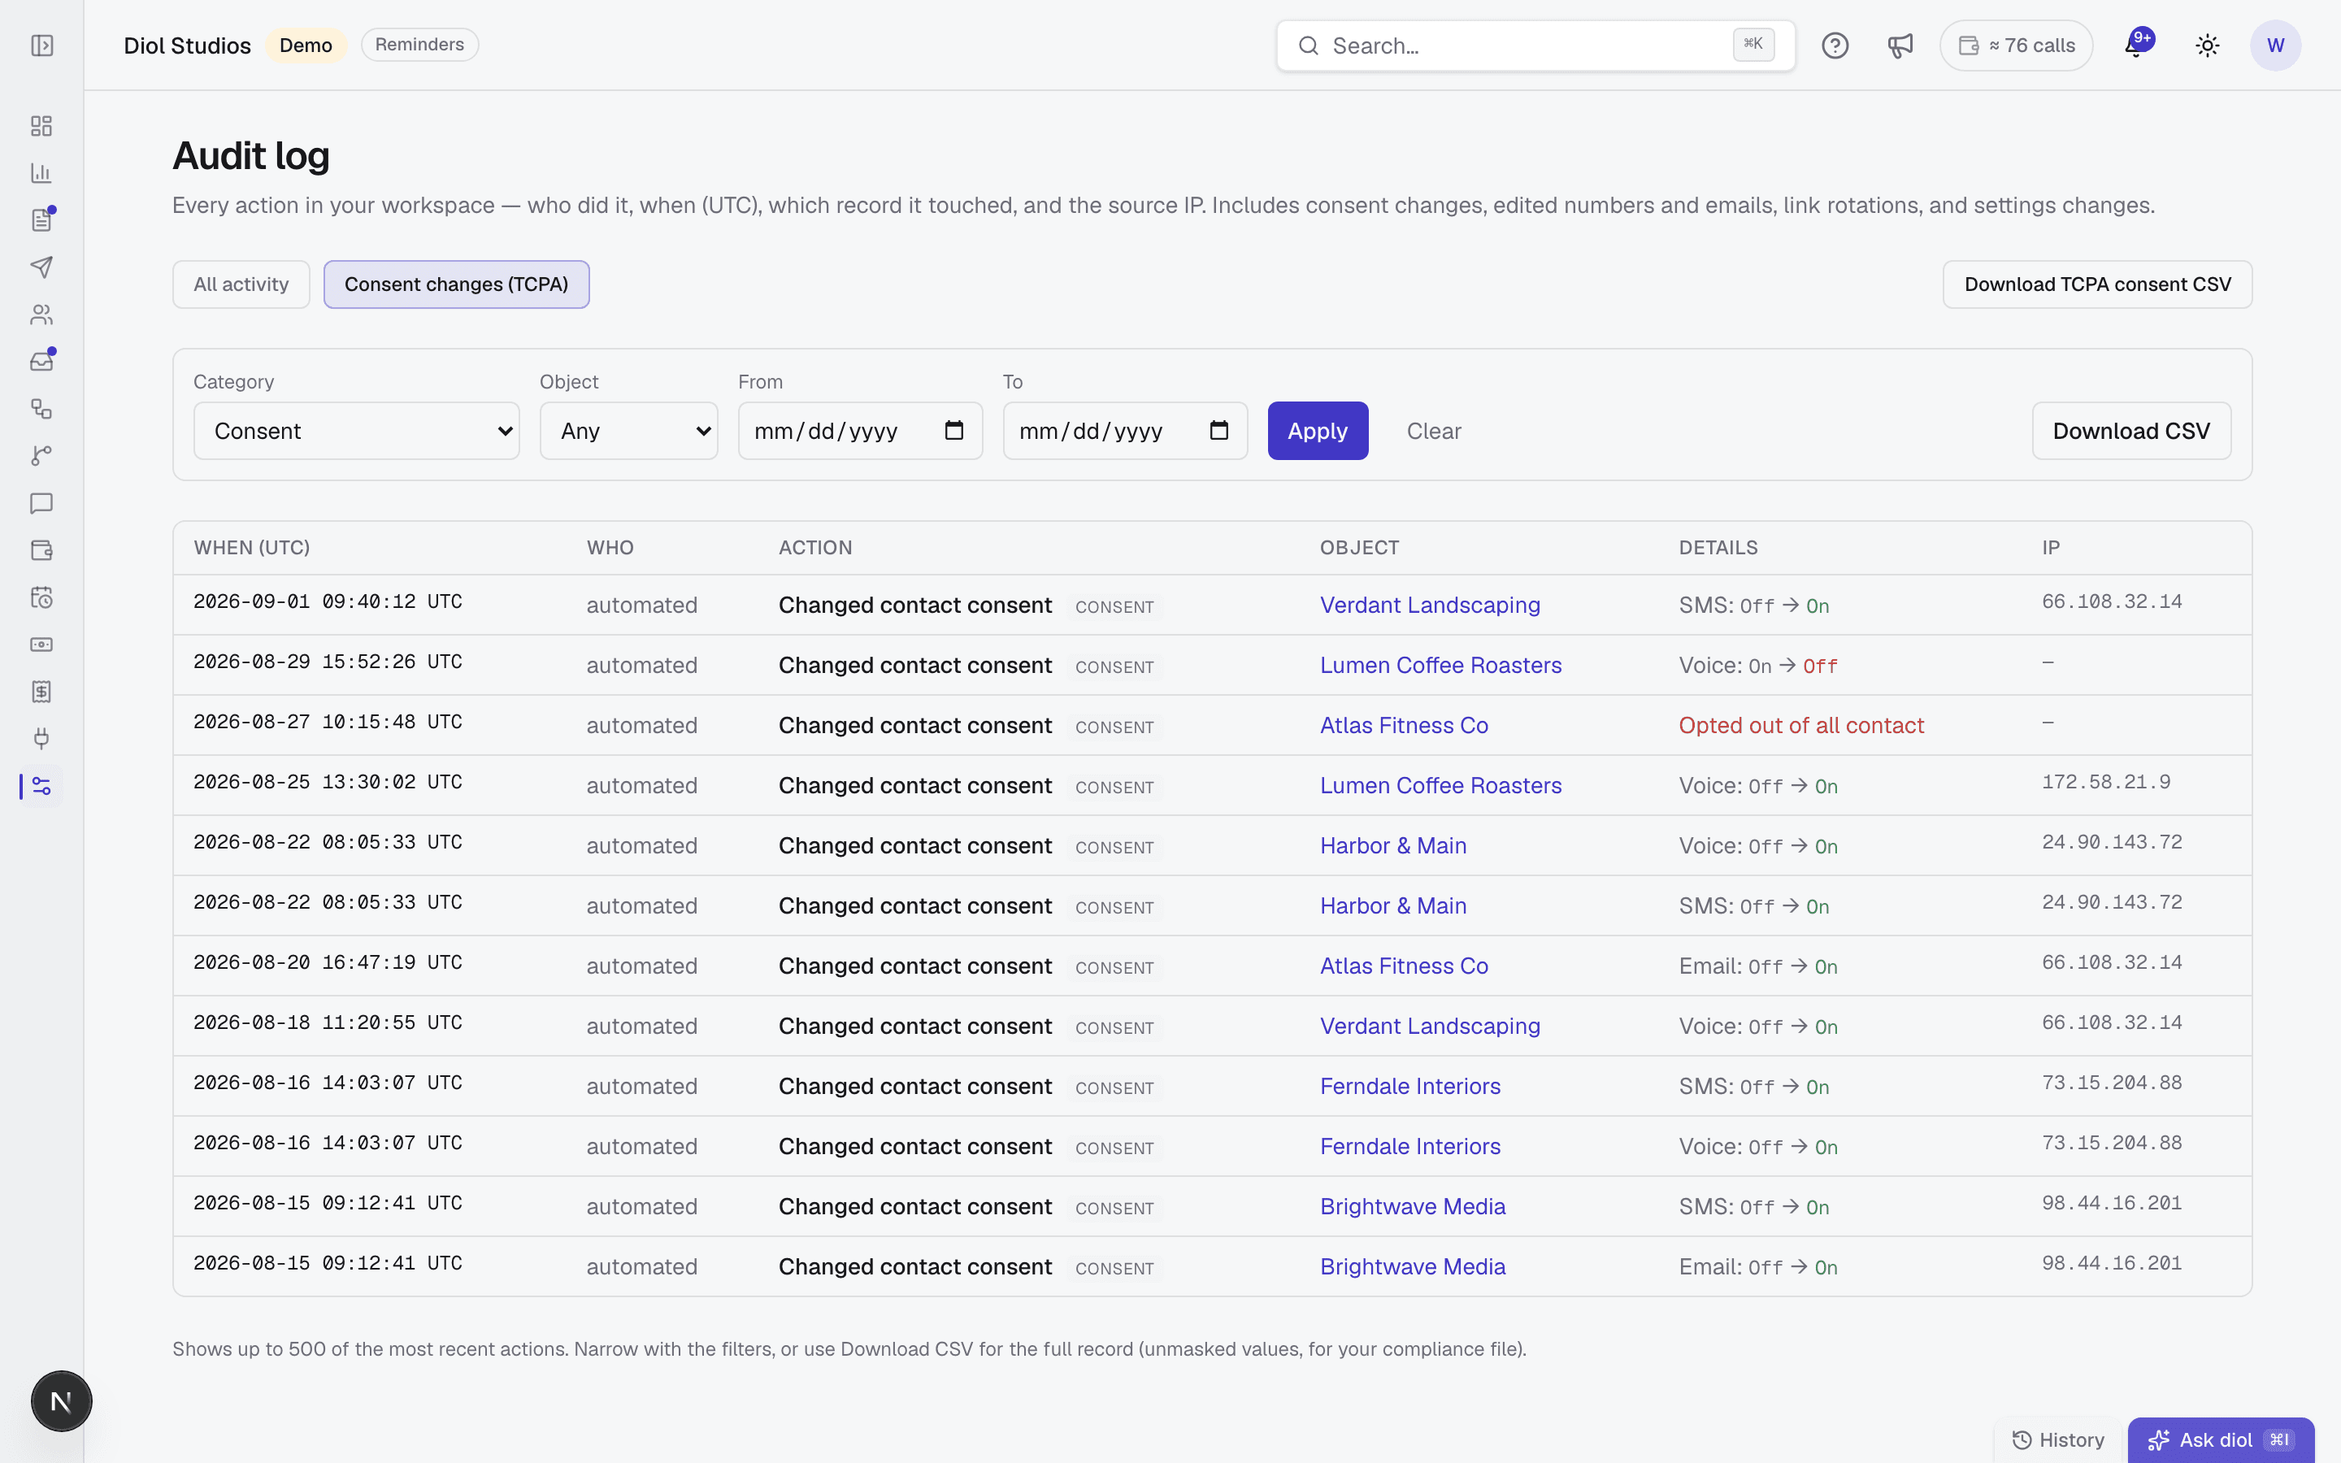Screen dimensions: 2341x1463
Task: Open the plug integrations icon
Action: [41, 740]
